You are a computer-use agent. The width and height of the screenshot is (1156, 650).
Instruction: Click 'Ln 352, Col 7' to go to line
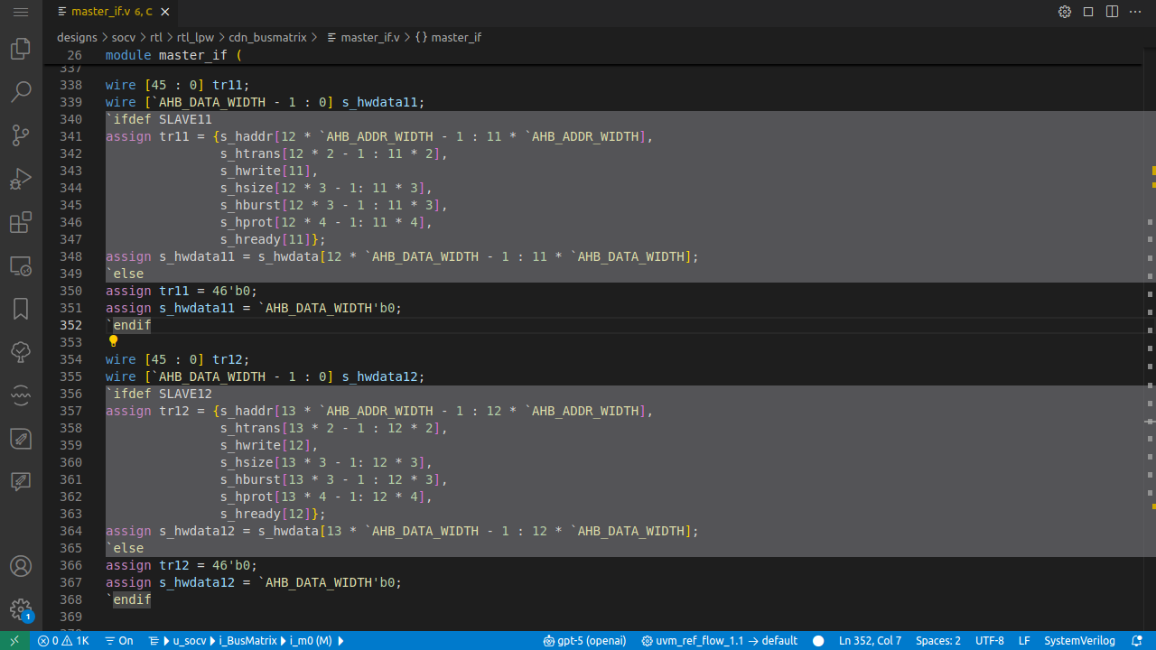point(870,640)
